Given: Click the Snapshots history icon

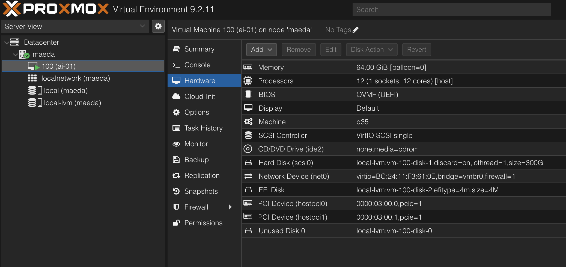Looking at the screenshot, I should click(176, 191).
